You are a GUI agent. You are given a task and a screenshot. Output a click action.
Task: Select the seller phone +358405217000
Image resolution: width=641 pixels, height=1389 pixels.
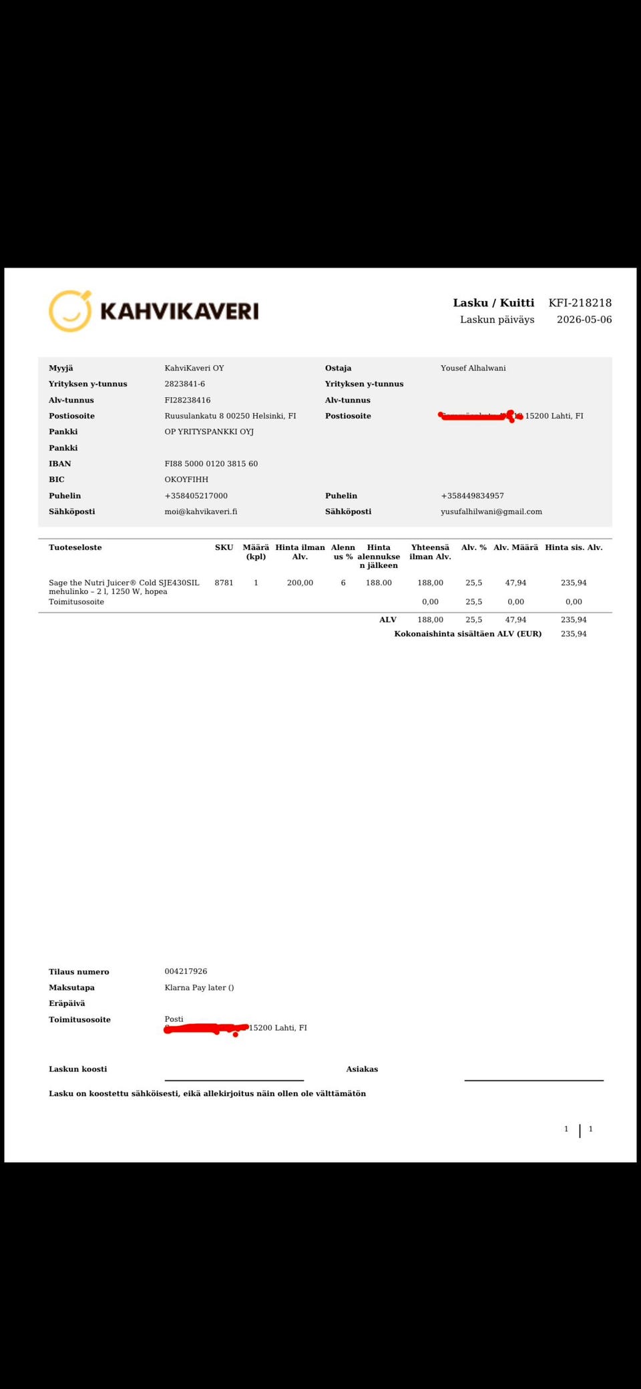(x=196, y=496)
